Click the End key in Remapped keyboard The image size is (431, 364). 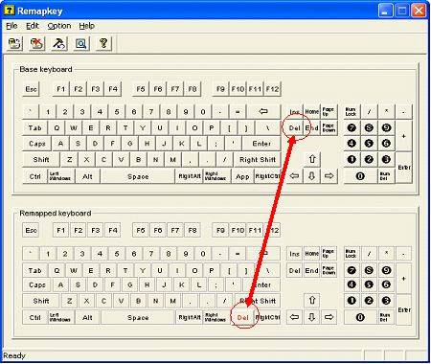coord(312,270)
